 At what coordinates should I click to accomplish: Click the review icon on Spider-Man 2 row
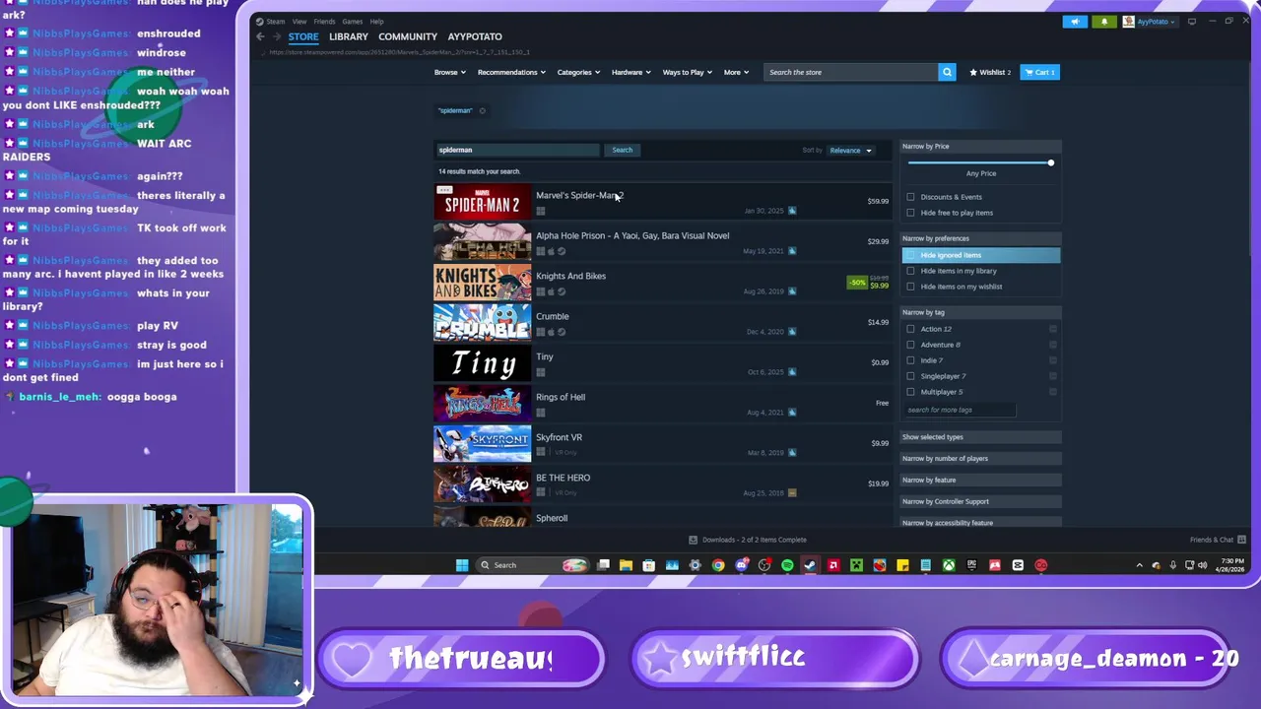pos(792,211)
